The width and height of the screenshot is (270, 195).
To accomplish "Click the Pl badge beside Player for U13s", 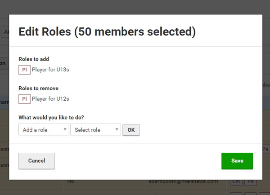I will [24, 70].
